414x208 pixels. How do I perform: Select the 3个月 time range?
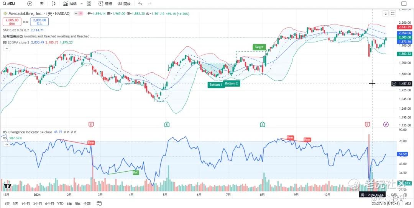tap(38, 203)
